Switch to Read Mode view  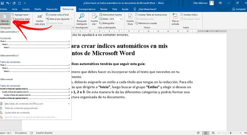click(198, 133)
